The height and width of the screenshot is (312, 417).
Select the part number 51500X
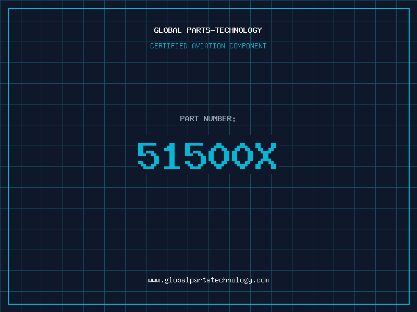(207, 155)
